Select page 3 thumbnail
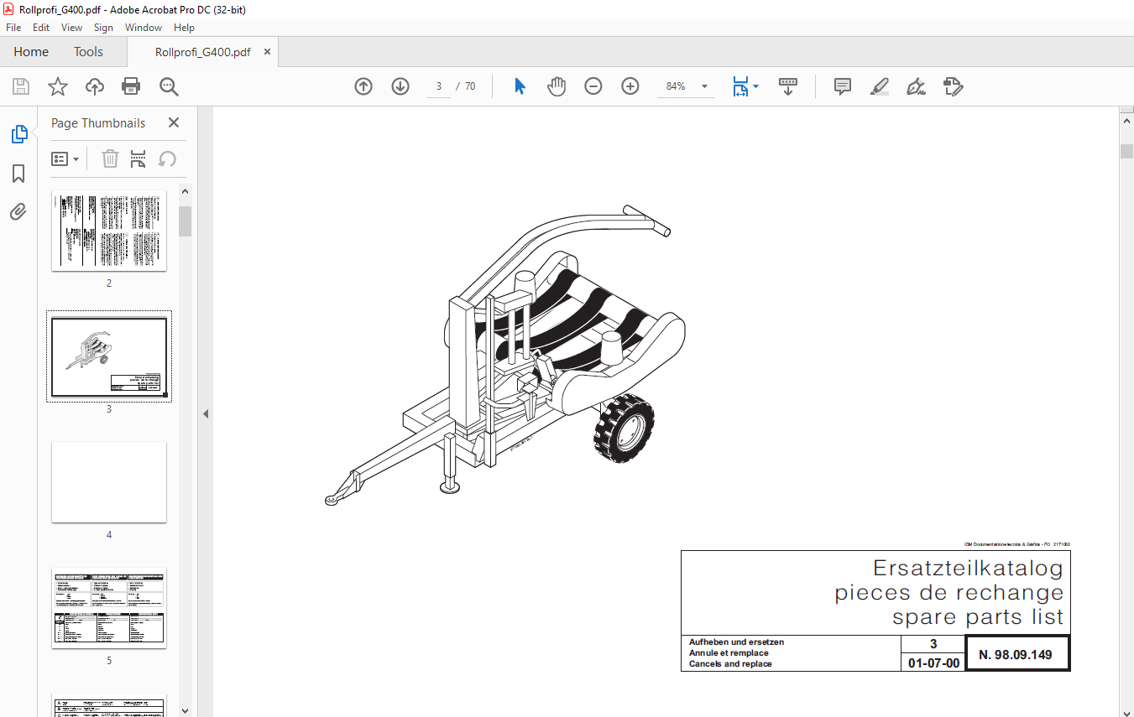The width and height of the screenshot is (1134, 717). 109,357
